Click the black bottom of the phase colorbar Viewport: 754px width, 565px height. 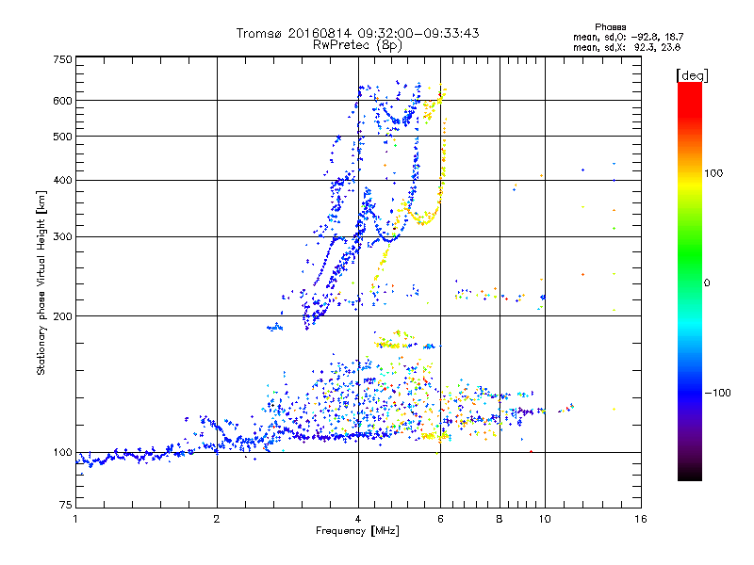(690, 474)
